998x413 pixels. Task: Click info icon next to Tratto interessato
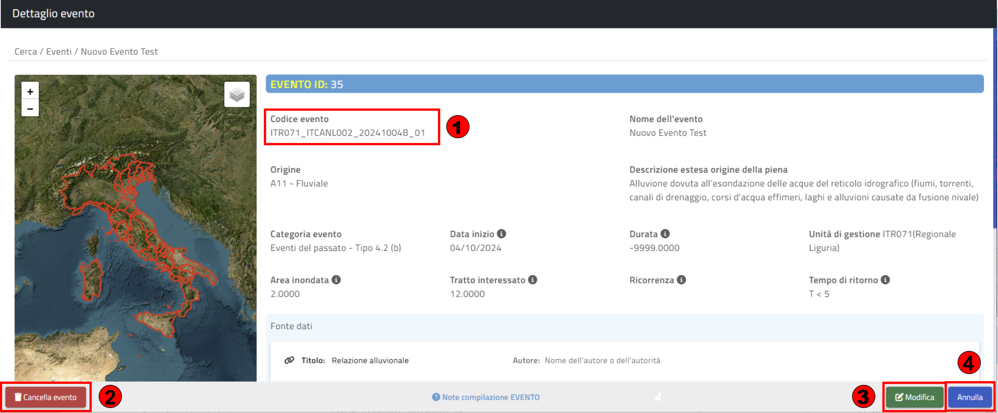[x=532, y=280]
